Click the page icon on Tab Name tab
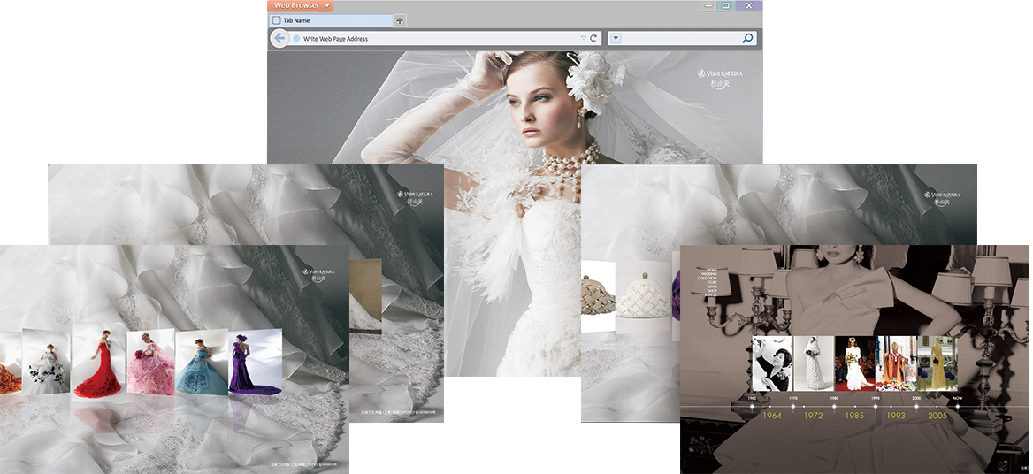Image resolution: width=1033 pixels, height=474 pixels. [277, 20]
